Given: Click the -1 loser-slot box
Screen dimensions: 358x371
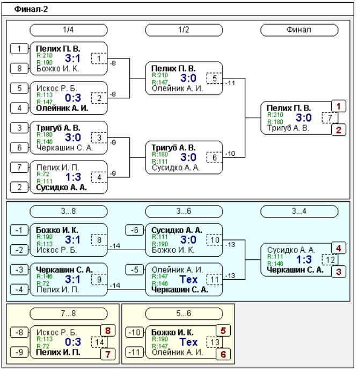Looking at the screenshot, I should [x=19, y=230].
